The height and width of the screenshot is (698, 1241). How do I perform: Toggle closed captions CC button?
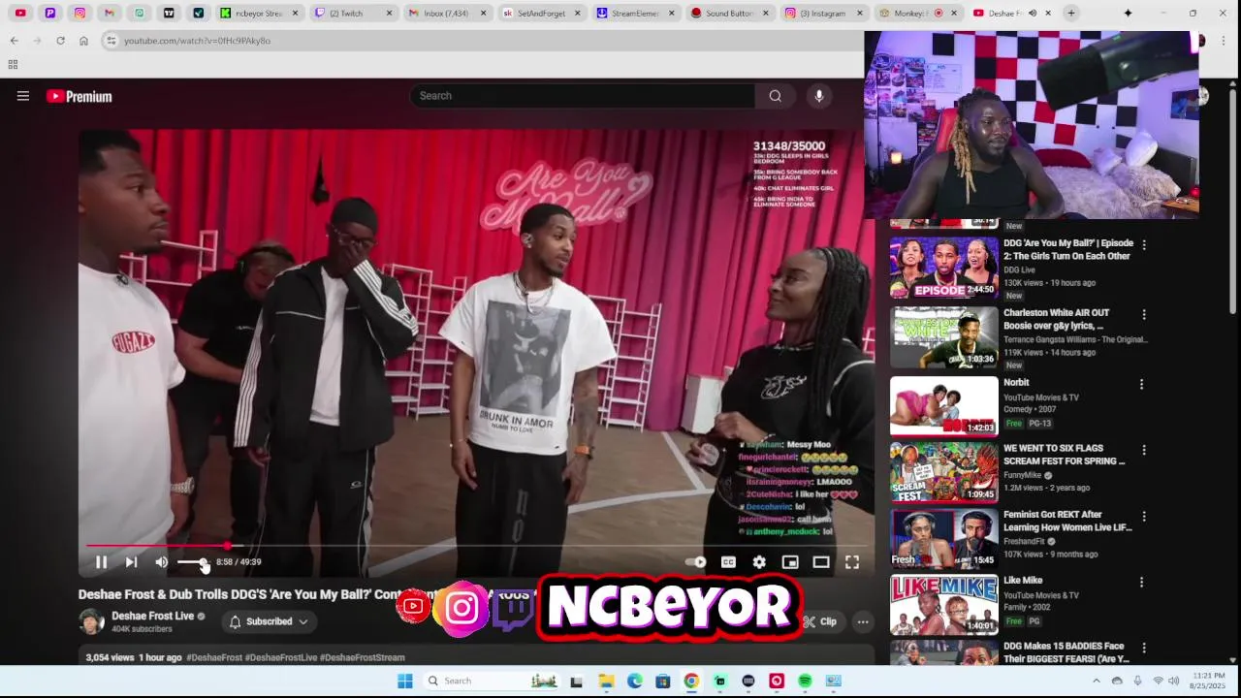click(728, 562)
